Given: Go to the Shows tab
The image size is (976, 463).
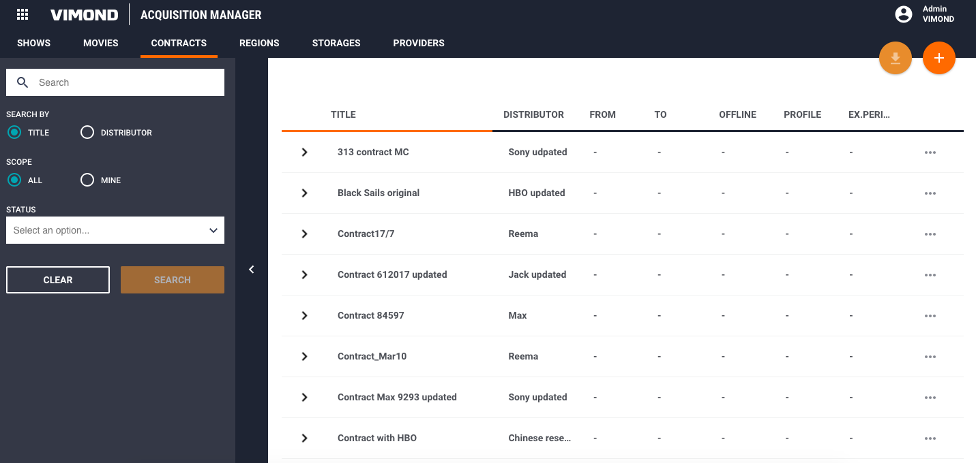Looking at the screenshot, I should 34,43.
